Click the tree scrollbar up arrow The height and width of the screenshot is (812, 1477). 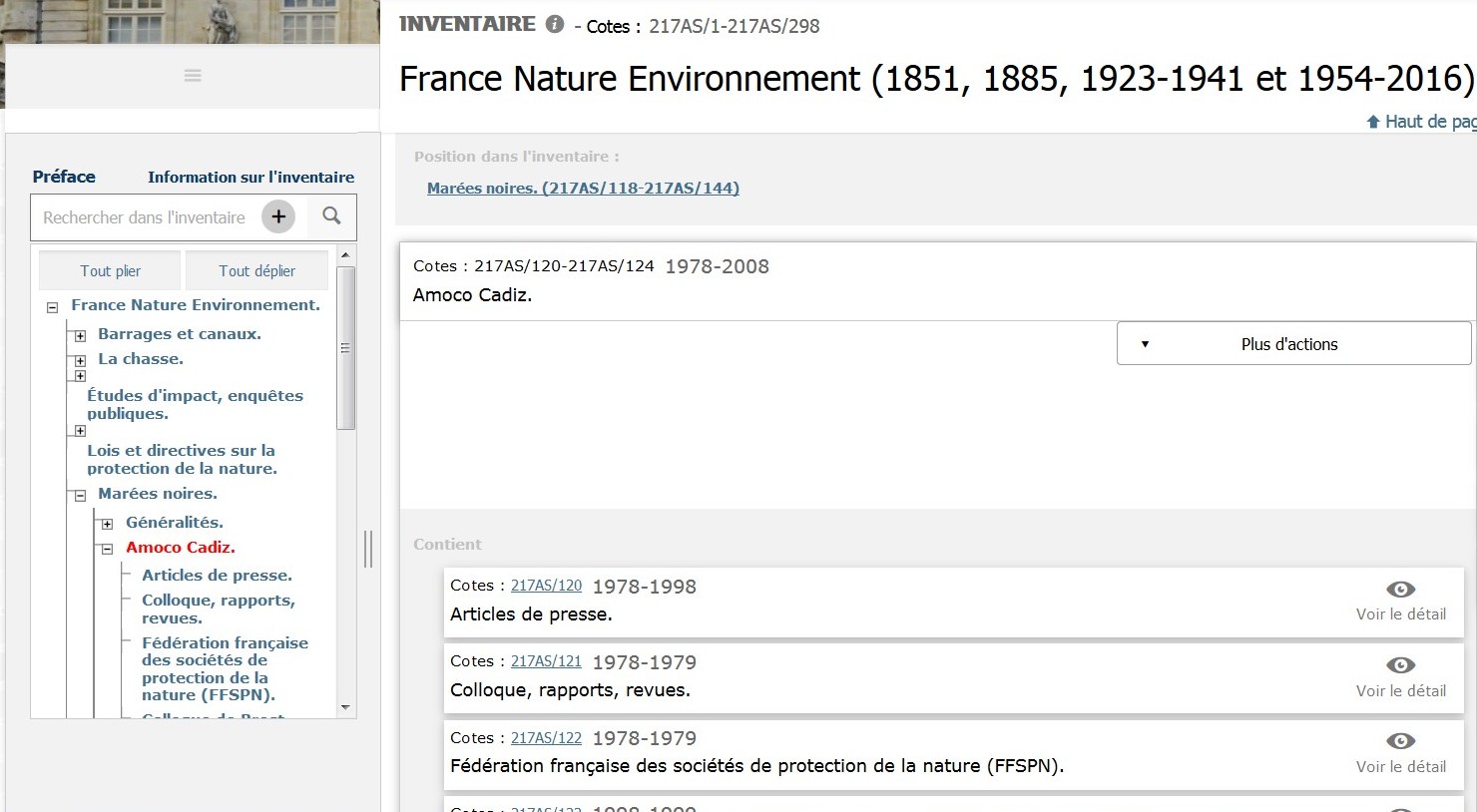[x=346, y=254]
